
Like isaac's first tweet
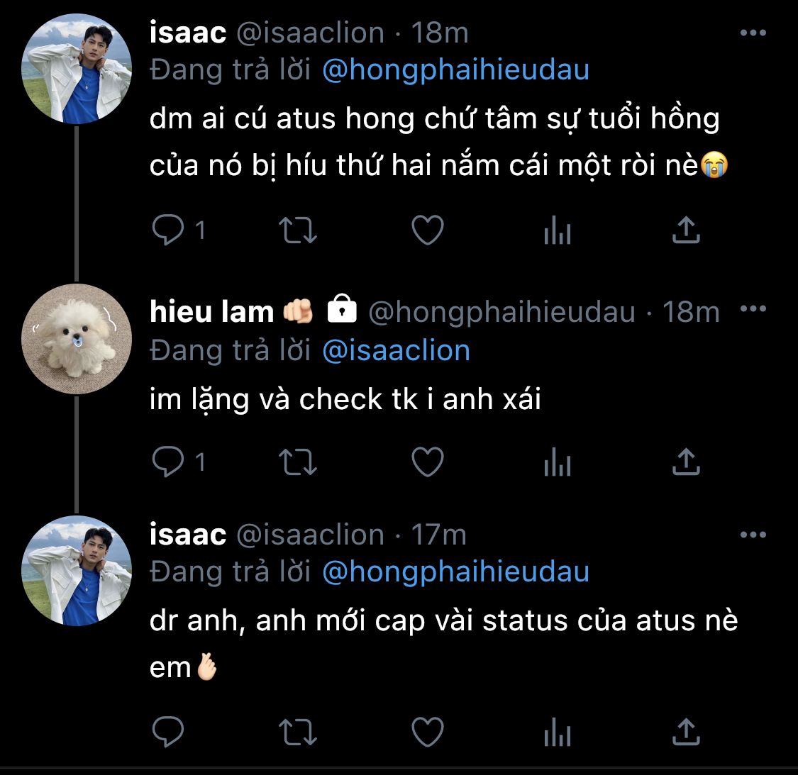click(428, 230)
